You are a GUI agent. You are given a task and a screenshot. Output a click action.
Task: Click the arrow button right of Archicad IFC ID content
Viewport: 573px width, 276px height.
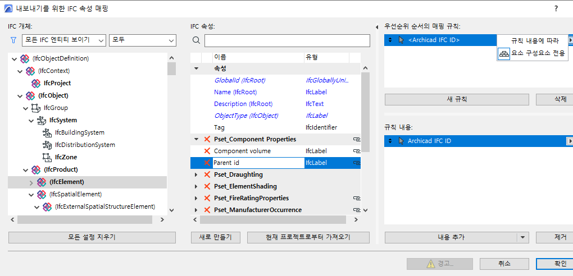click(x=569, y=141)
